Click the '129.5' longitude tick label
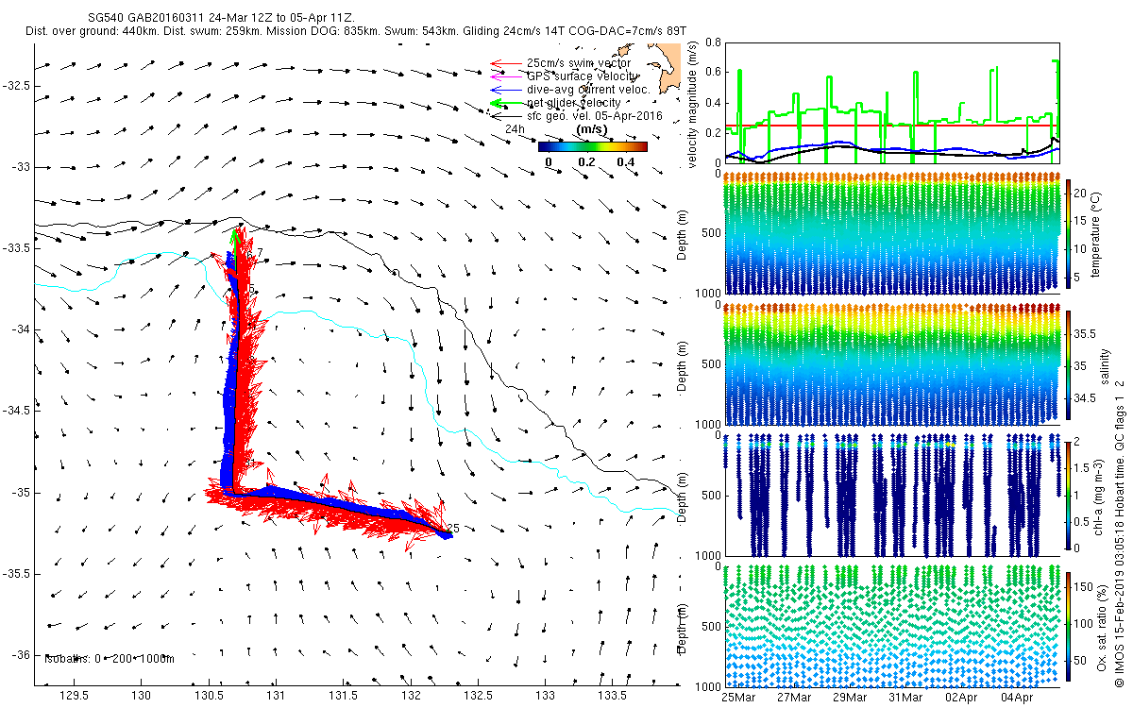Viewport: 1133px width, 708px height. 75,697
